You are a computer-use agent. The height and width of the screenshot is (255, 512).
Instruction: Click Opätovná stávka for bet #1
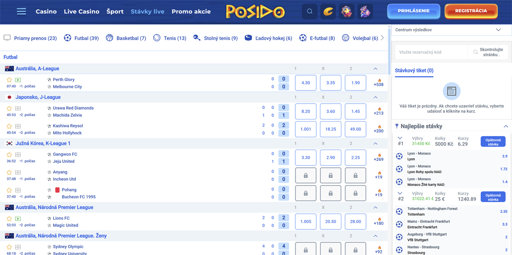[x=493, y=142]
